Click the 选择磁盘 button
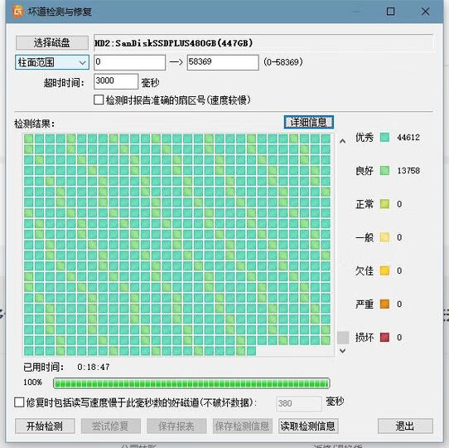The height and width of the screenshot is (448, 449). click(52, 43)
